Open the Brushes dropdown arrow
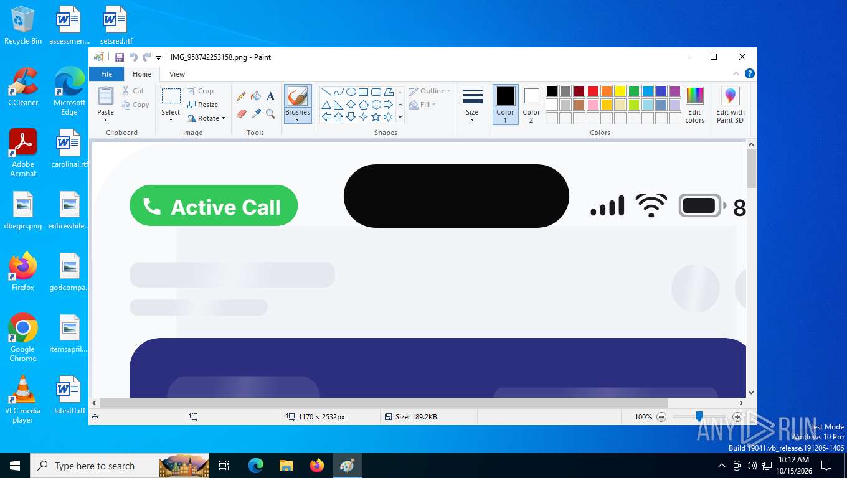The width and height of the screenshot is (847, 478). click(x=298, y=116)
